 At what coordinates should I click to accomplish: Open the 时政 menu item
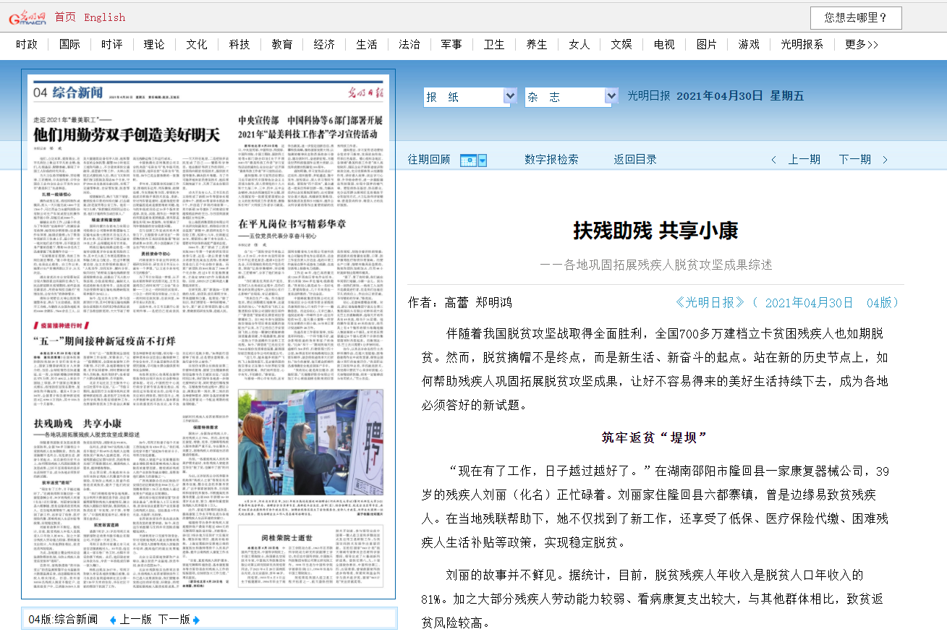[27, 44]
